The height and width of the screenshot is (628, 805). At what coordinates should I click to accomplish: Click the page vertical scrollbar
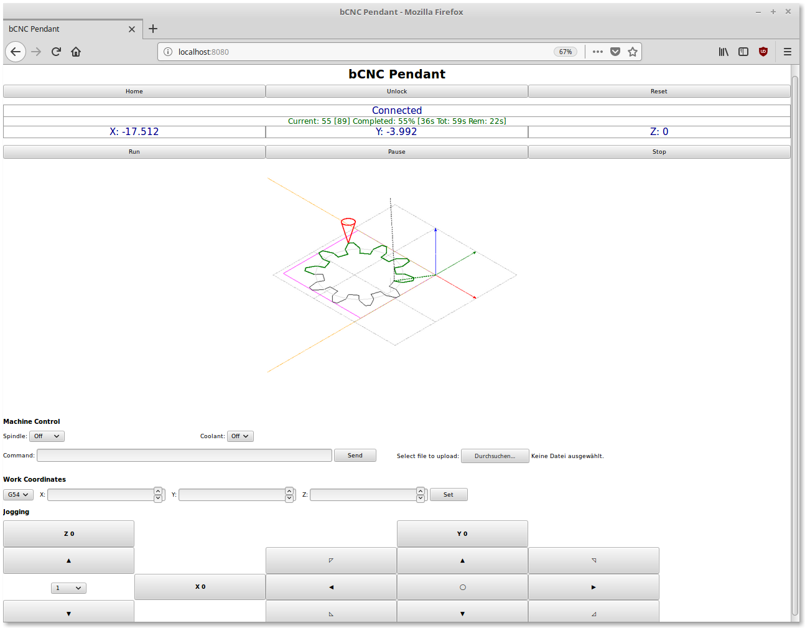click(795, 345)
